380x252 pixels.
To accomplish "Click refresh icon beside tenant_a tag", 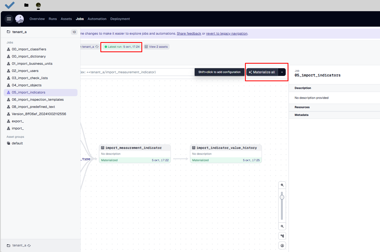I will pos(97,47).
